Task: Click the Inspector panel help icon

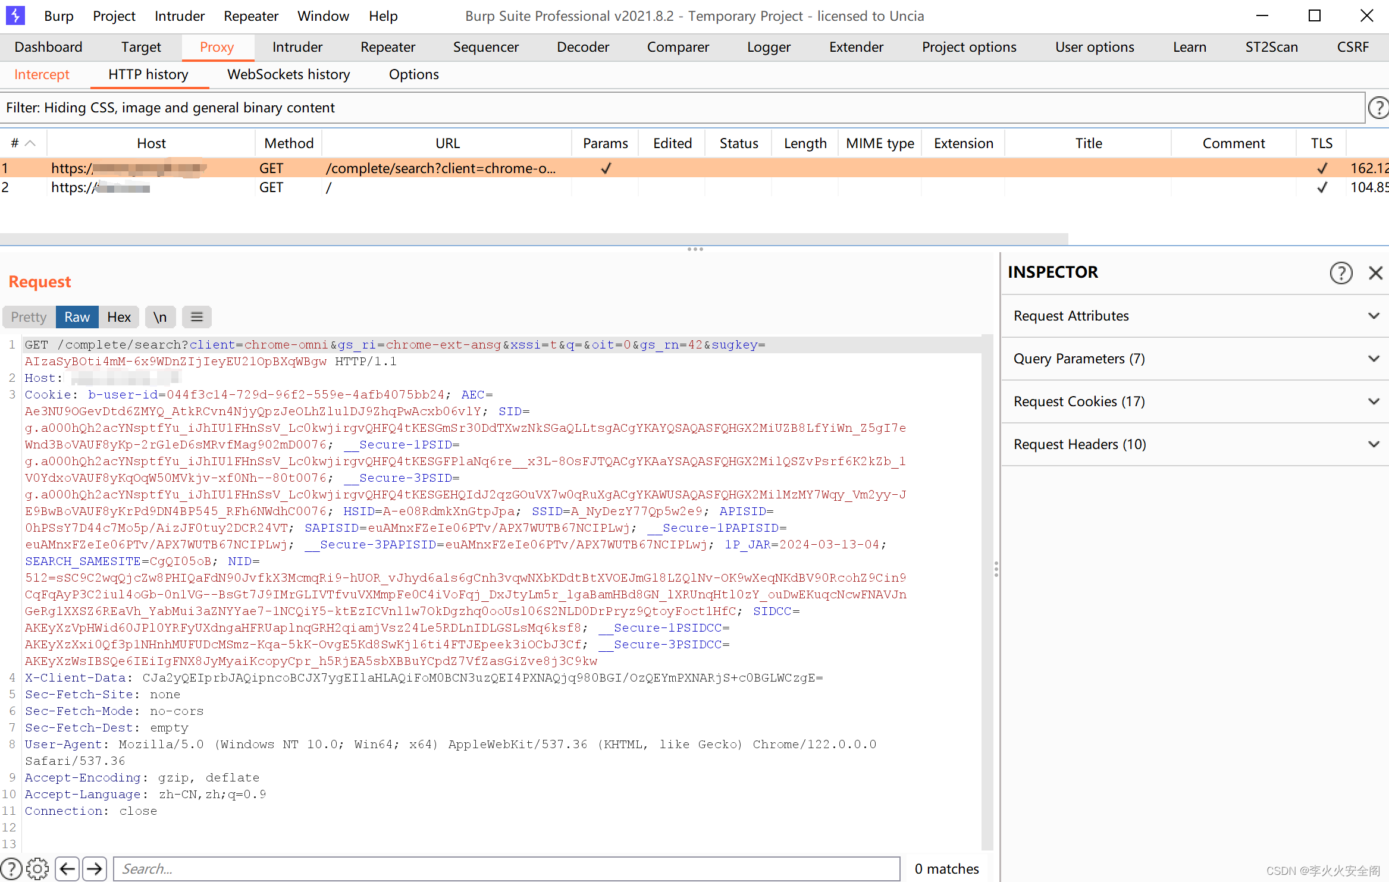Action: coord(1340,272)
